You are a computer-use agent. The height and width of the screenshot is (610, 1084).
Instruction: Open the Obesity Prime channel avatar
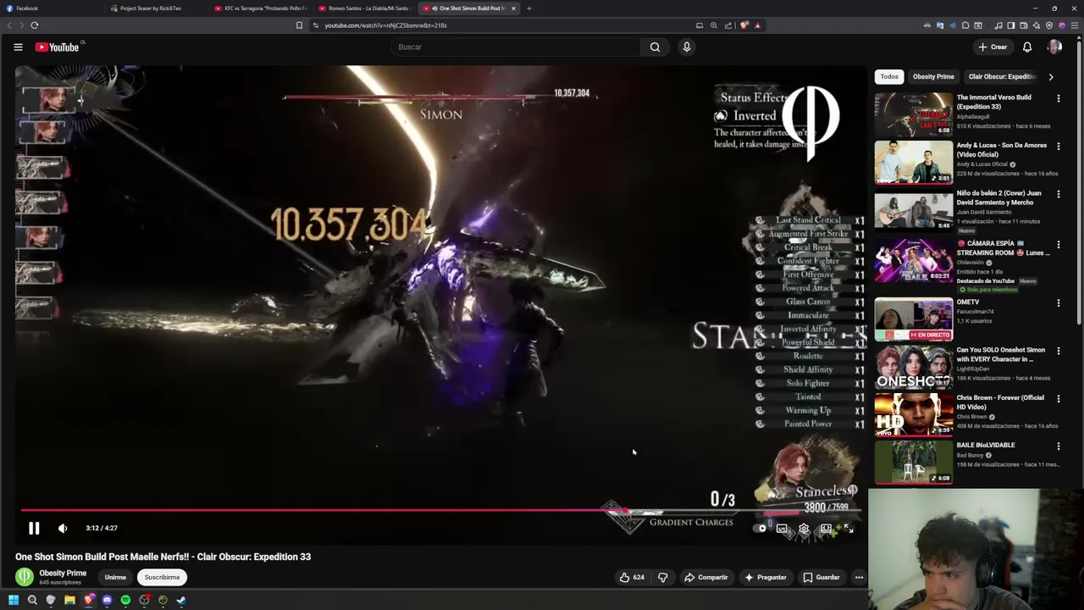pyautogui.click(x=25, y=577)
